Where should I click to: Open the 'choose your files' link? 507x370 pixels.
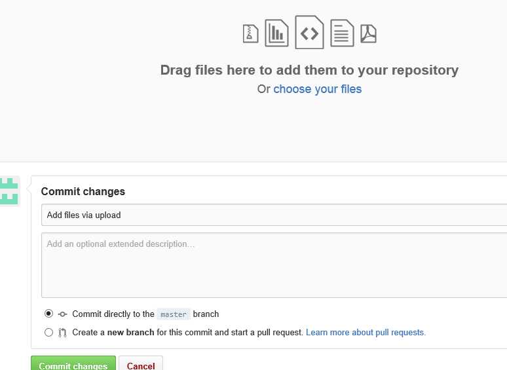click(x=317, y=89)
